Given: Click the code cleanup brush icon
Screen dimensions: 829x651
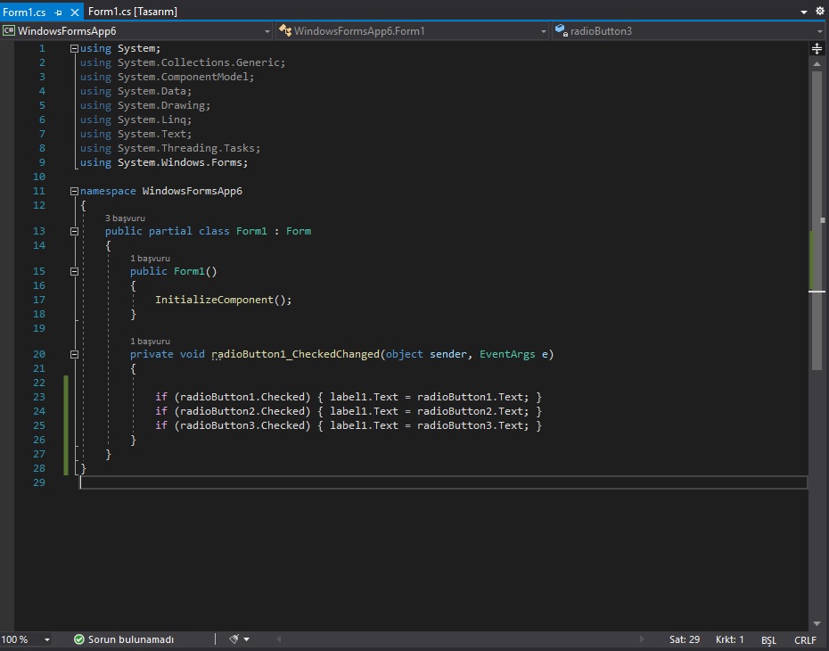Looking at the screenshot, I should [x=234, y=639].
